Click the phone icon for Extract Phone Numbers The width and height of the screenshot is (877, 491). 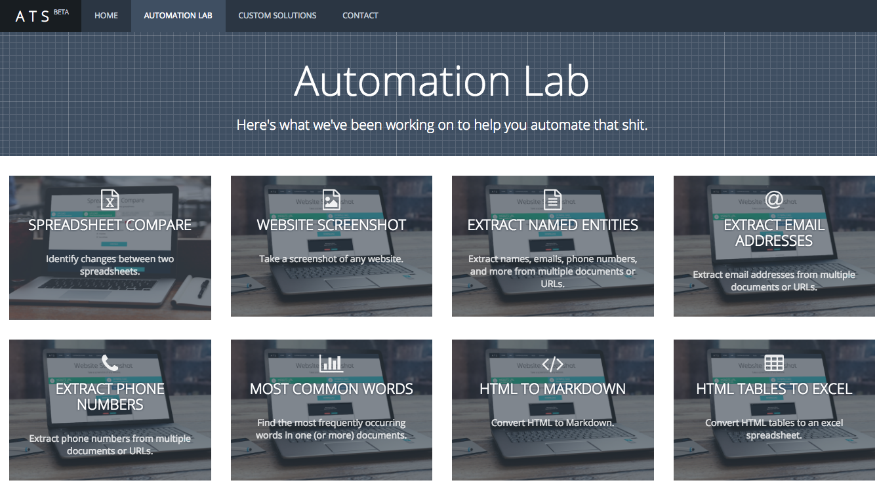pos(110,363)
